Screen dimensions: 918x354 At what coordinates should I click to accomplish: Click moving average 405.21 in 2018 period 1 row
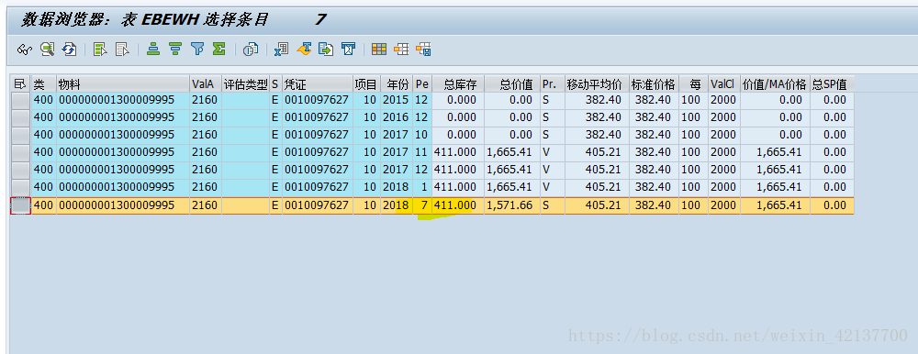597,188
